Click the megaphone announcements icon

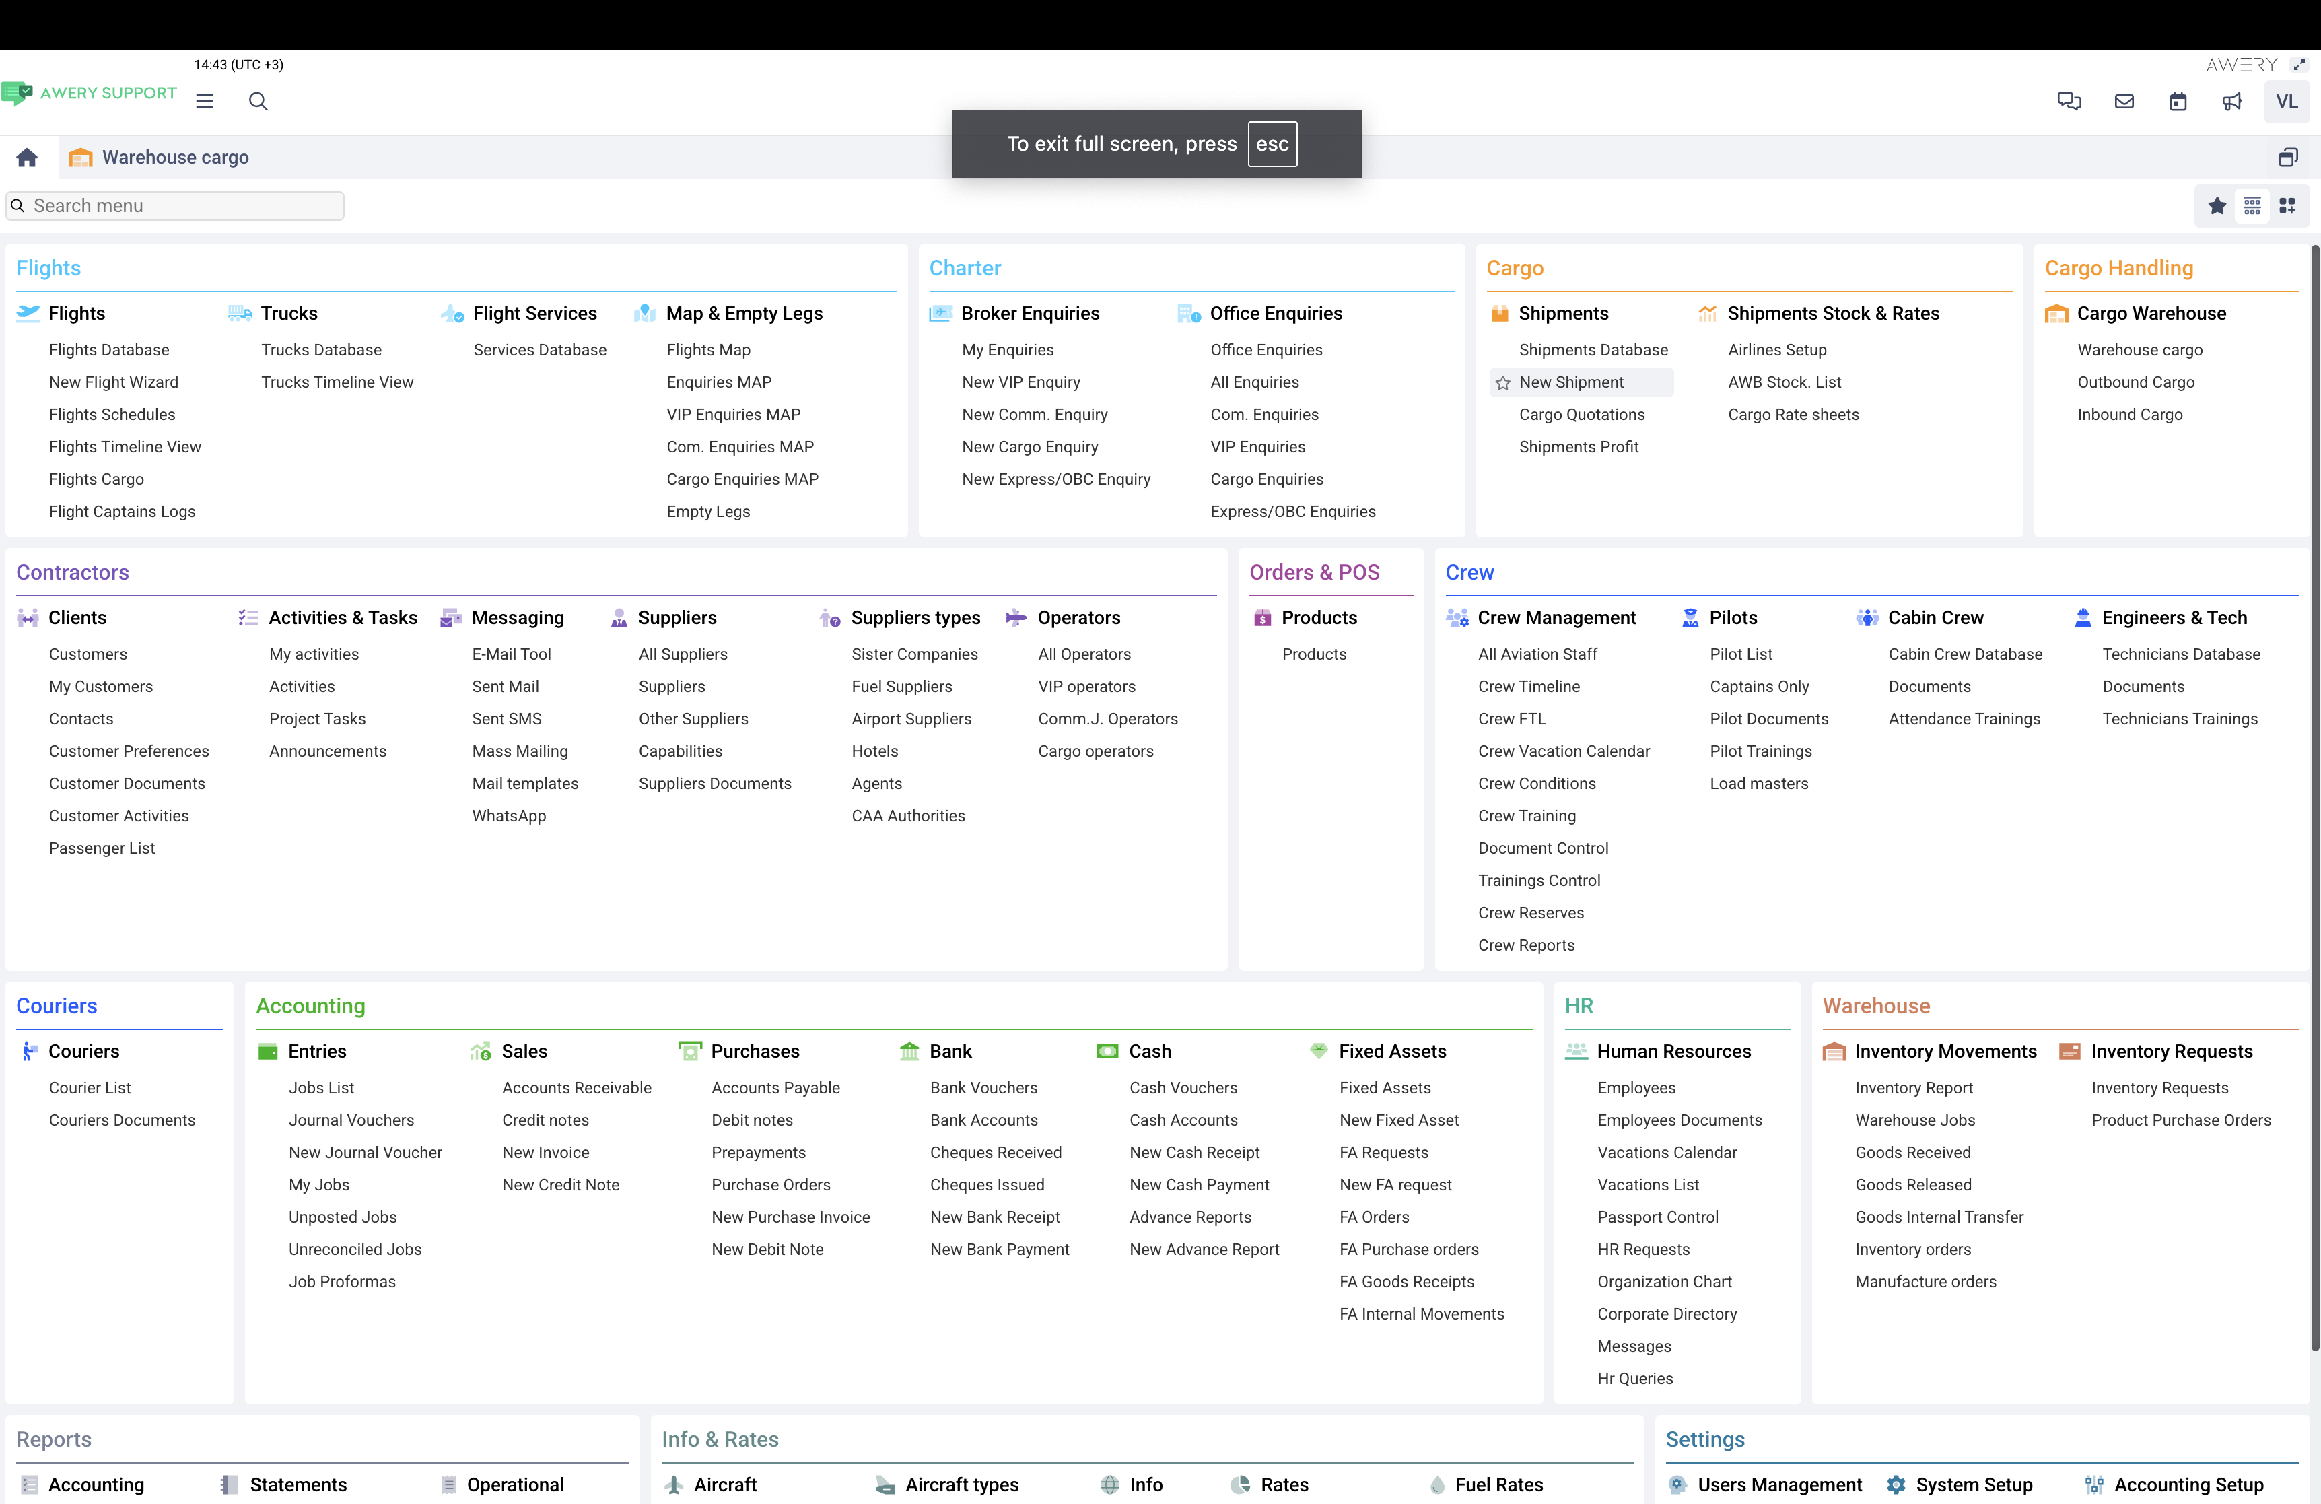(2231, 102)
